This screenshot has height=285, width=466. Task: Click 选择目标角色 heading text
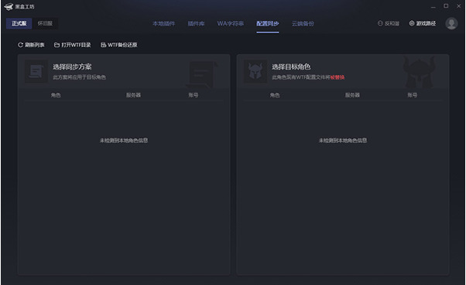(291, 67)
